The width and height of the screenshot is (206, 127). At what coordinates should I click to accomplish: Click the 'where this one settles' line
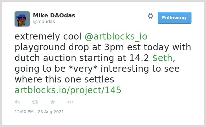pos(64,79)
